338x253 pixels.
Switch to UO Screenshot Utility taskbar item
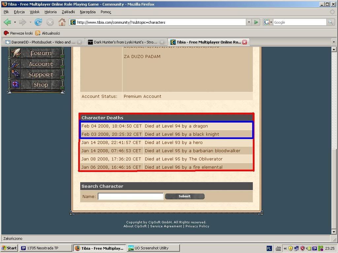(153, 248)
